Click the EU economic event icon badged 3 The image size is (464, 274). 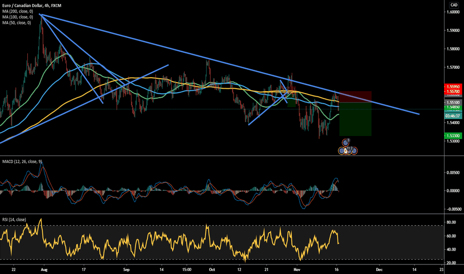[x=346, y=142]
